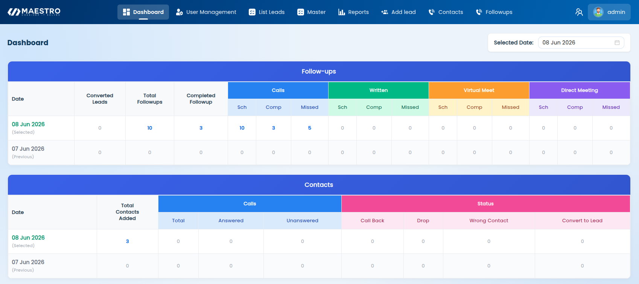The height and width of the screenshot is (284, 639).
Task: Click the Total Contacts Added column header
Action: pyautogui.click(x=128, y=212)
